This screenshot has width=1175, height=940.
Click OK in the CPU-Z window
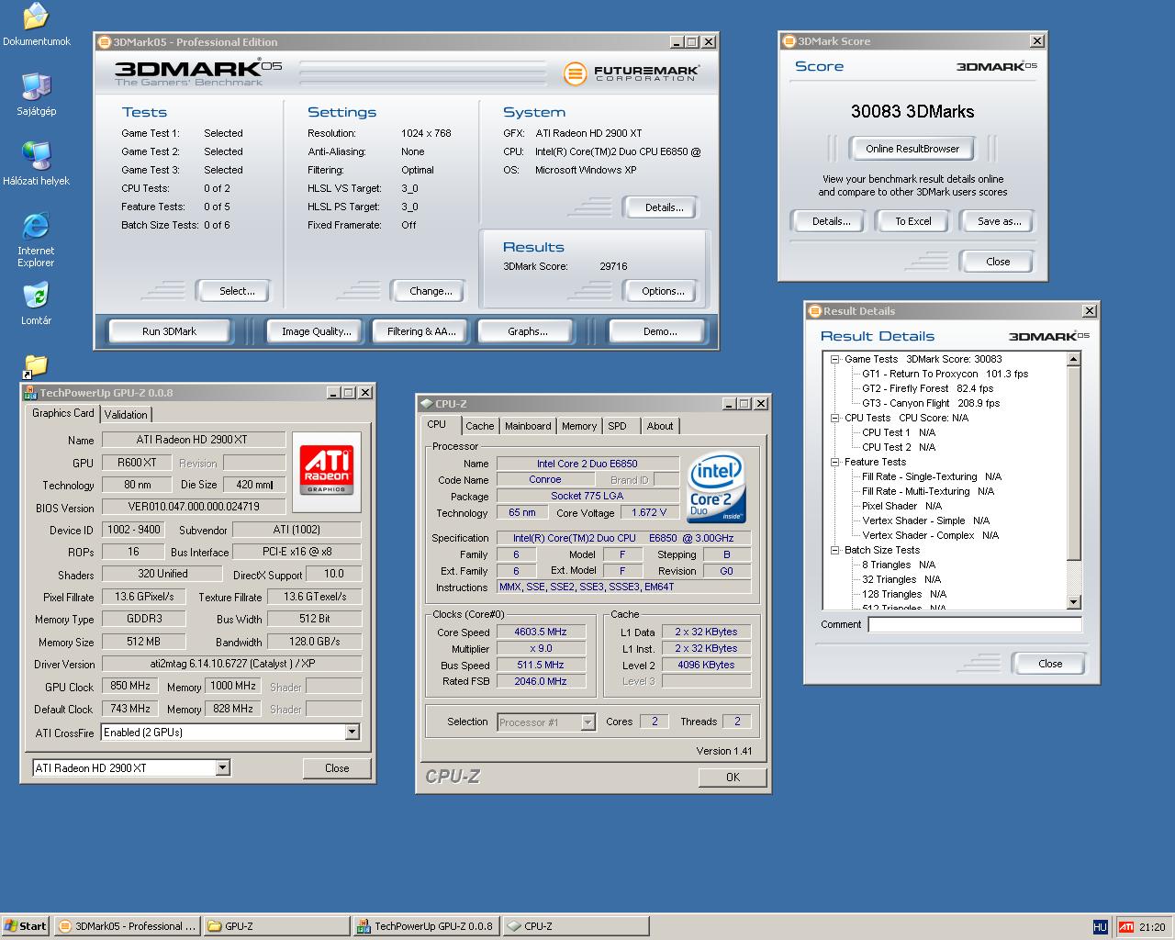click(x=733, y=778)
